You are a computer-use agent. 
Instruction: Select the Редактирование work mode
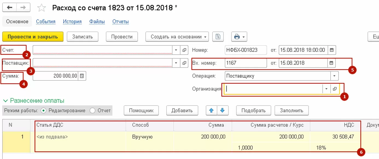pyautogui.click(x=43, y=111)
